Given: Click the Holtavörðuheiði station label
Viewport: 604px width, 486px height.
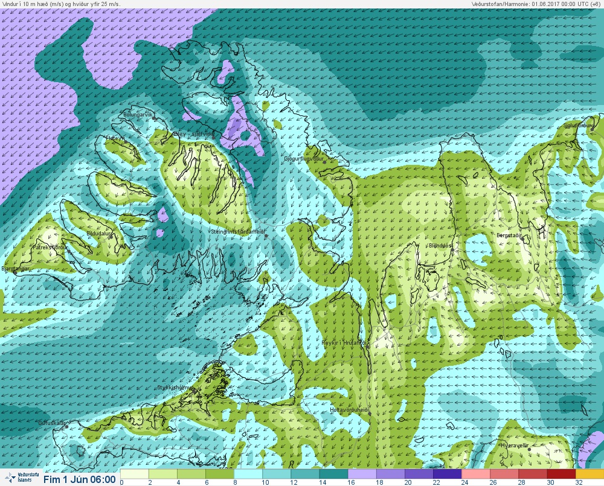Looking at the screenshot, I should click(x=350, y=410).
